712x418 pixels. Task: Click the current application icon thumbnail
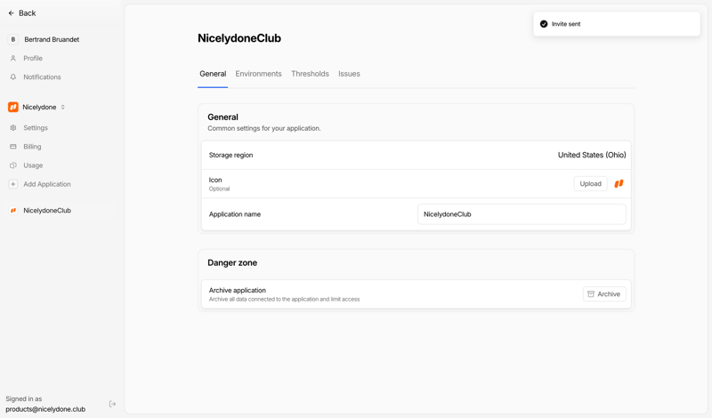click(619, 184)
